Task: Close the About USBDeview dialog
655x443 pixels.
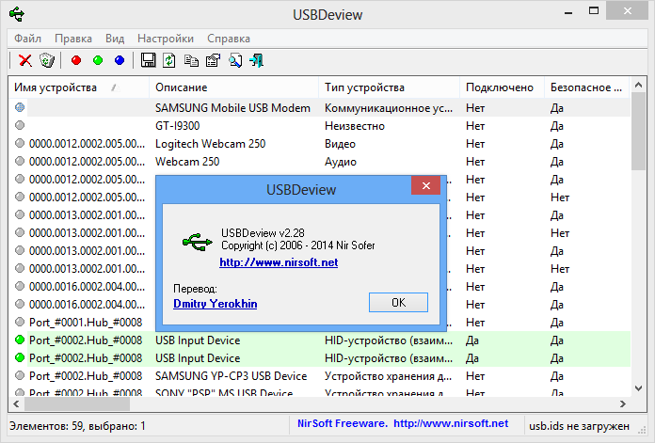Action: point(425,185)
